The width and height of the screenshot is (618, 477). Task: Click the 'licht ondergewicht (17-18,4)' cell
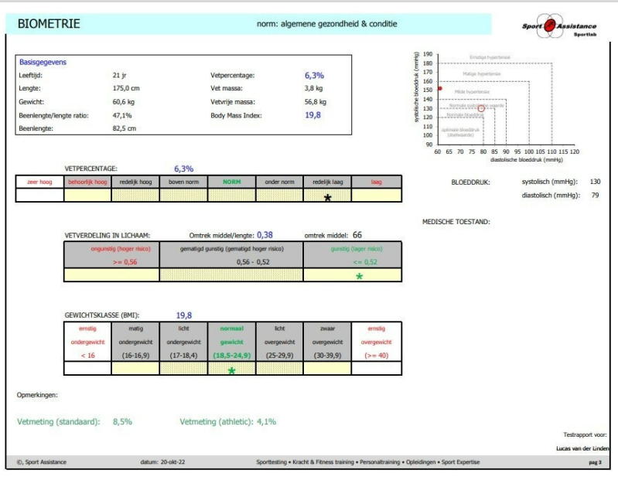coord(183,342)
